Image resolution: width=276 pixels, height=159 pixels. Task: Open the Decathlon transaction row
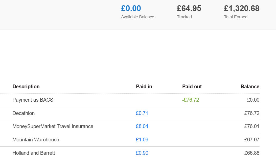(x=24, y=113)
